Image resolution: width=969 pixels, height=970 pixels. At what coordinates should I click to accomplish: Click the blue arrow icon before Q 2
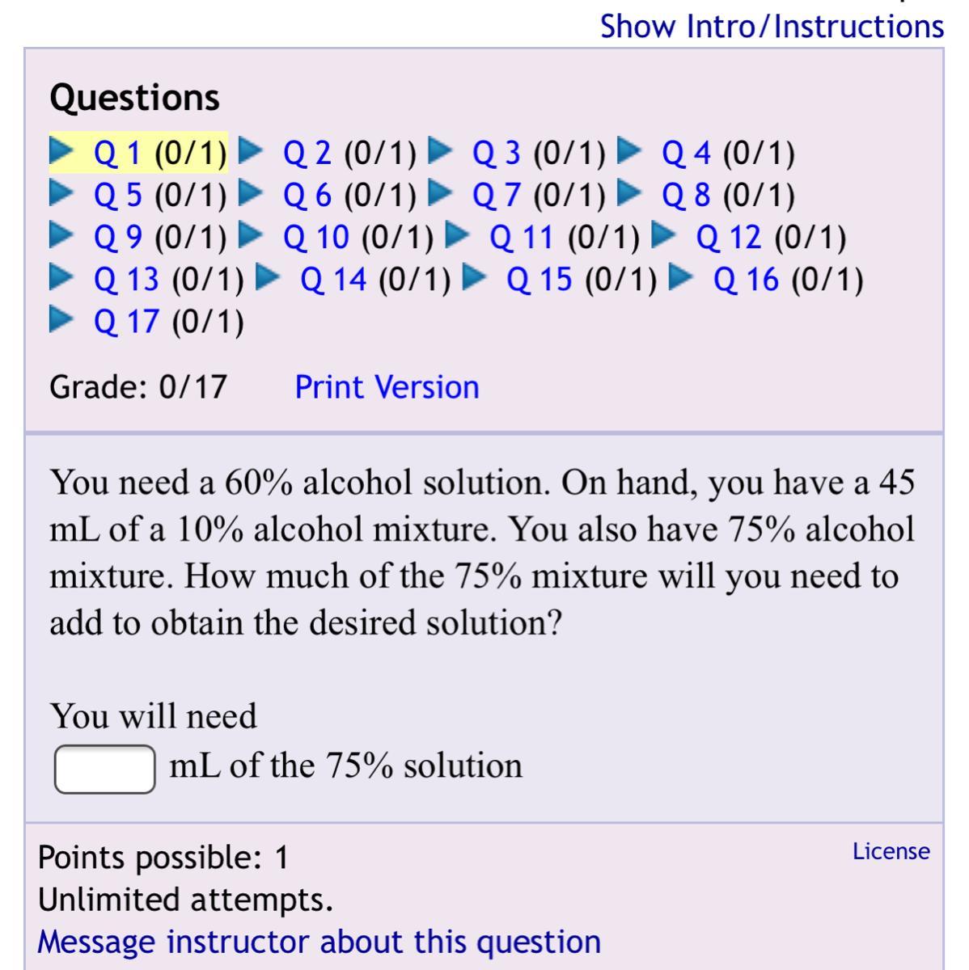click(252, 150)
